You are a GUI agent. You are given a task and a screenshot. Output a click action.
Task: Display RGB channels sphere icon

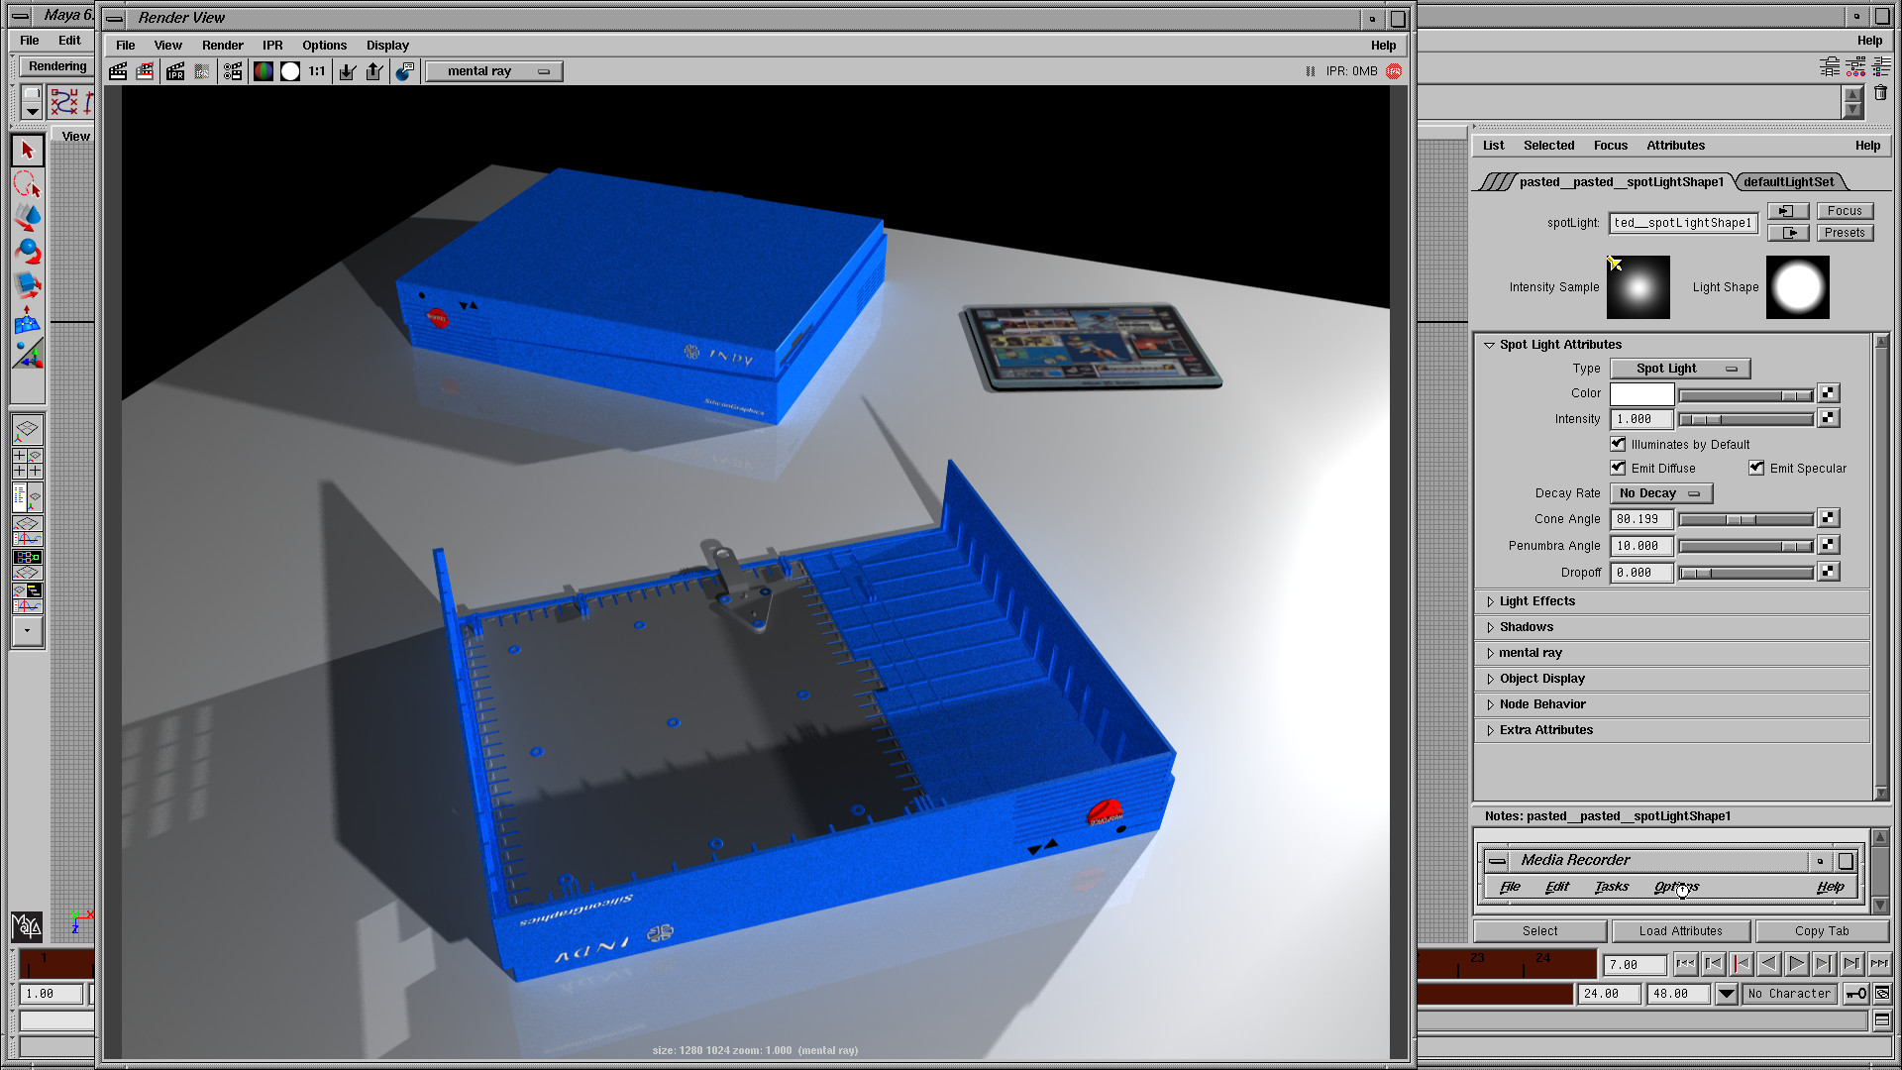click(264, 71)
